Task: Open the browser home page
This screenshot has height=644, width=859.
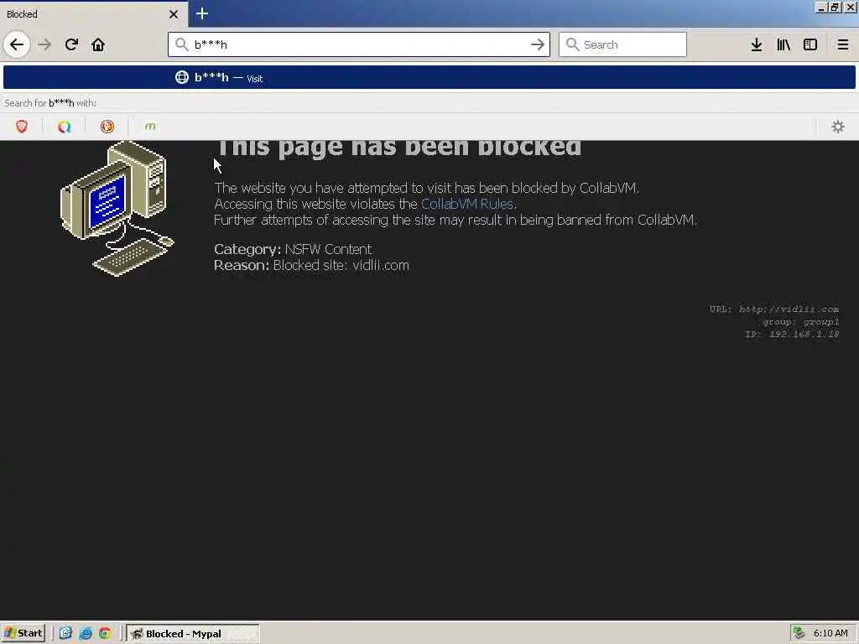Action: (98, 44)
